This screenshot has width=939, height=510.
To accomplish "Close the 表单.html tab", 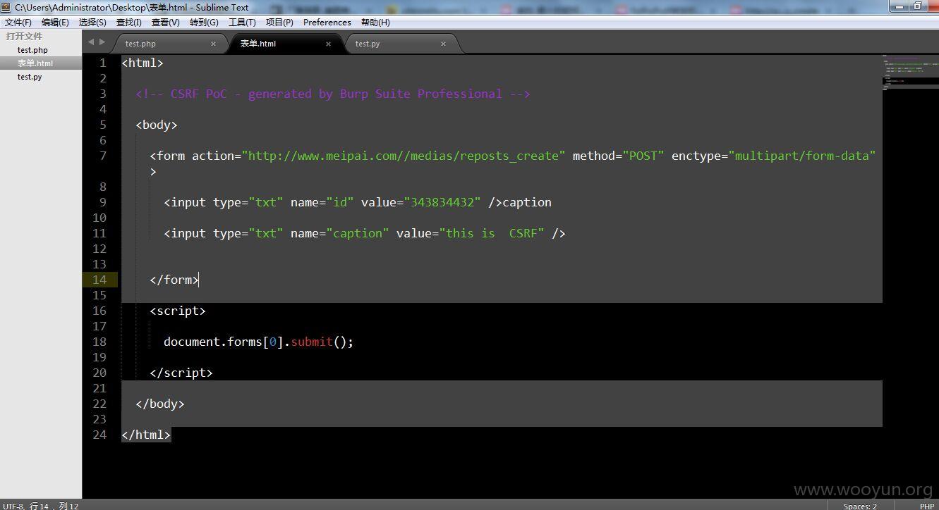I will [328, 44].
